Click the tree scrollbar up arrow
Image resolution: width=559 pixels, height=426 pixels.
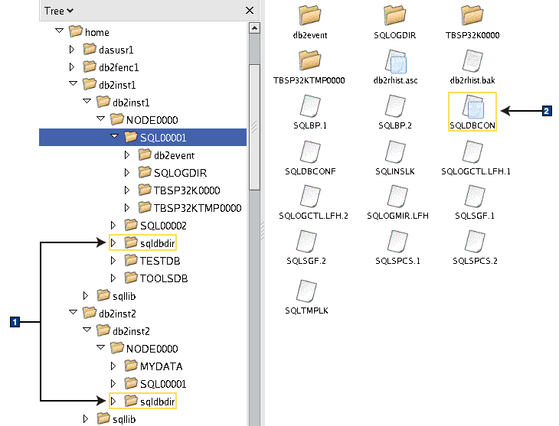click(x=254, y=28)
